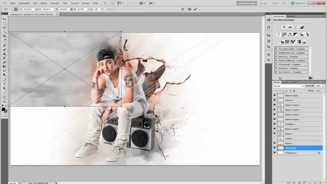Screen dimensions: 327x184
Task: Click the background color swatch
Action: tap(6, 111)
